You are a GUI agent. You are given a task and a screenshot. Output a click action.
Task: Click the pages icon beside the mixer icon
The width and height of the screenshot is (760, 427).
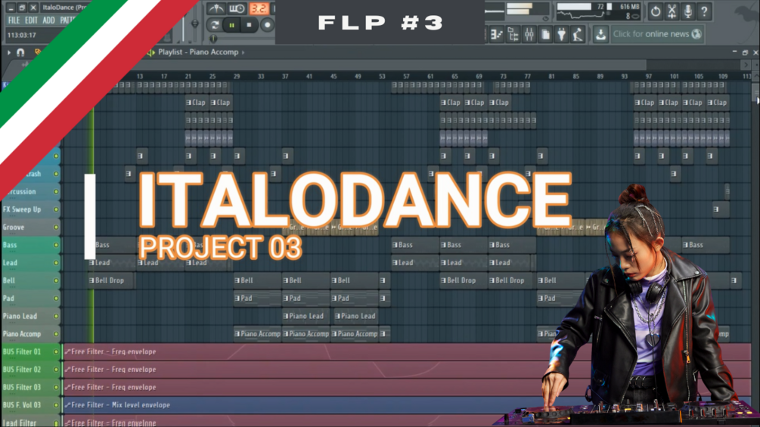pos(545,34)
